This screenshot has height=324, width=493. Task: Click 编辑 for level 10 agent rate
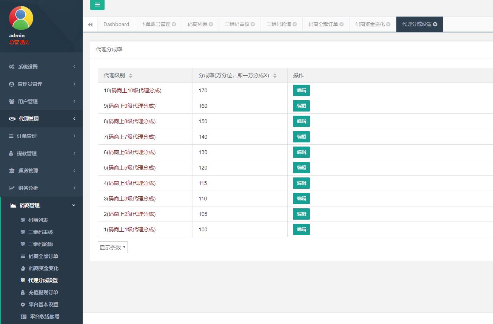tap(301, 90)
